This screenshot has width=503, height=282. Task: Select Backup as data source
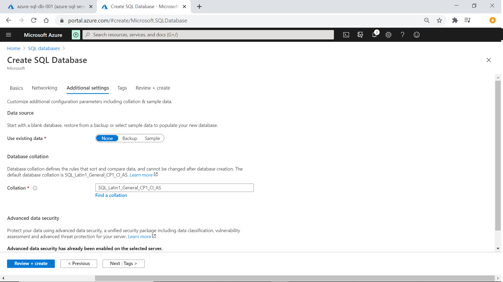130,138
